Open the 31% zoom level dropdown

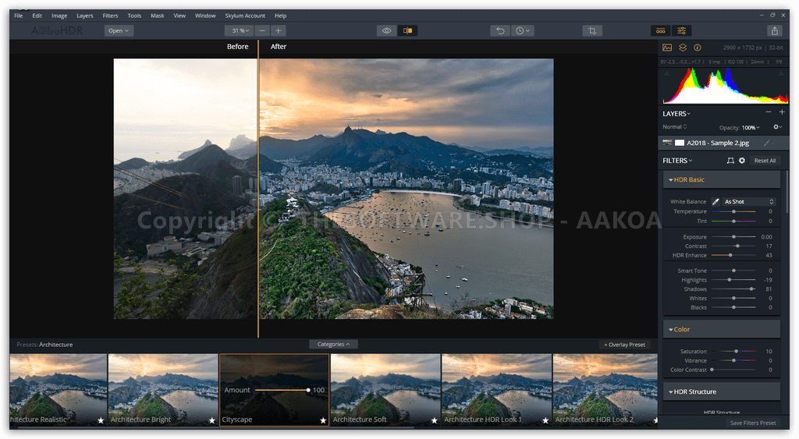pos(240,30)
